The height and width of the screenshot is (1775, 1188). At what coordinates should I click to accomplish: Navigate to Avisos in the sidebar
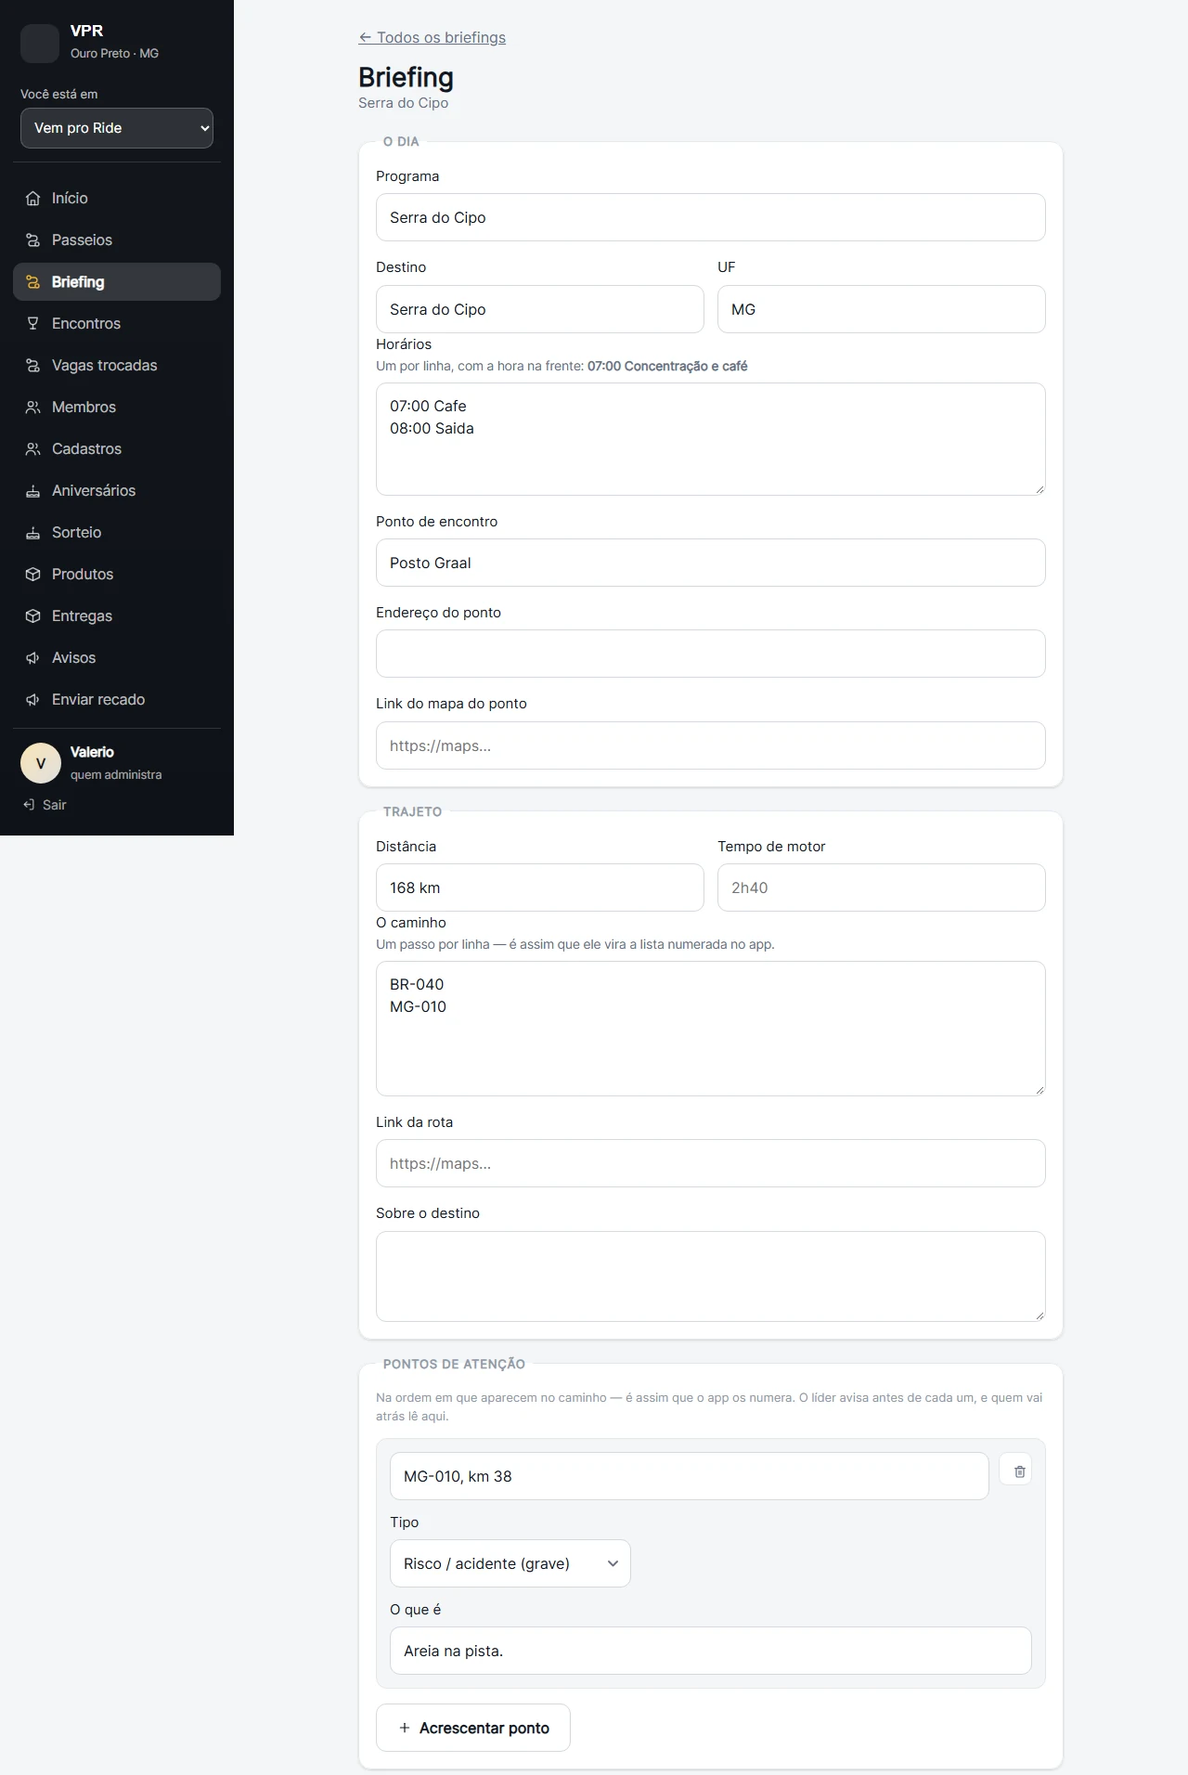(117, 658)
